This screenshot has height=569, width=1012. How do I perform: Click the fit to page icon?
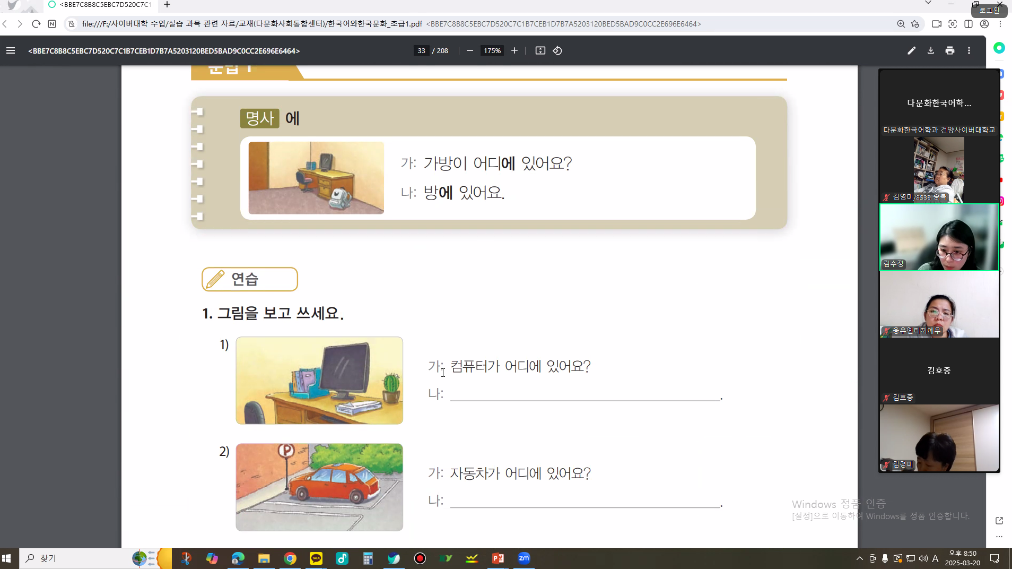[x=540, y=51]
